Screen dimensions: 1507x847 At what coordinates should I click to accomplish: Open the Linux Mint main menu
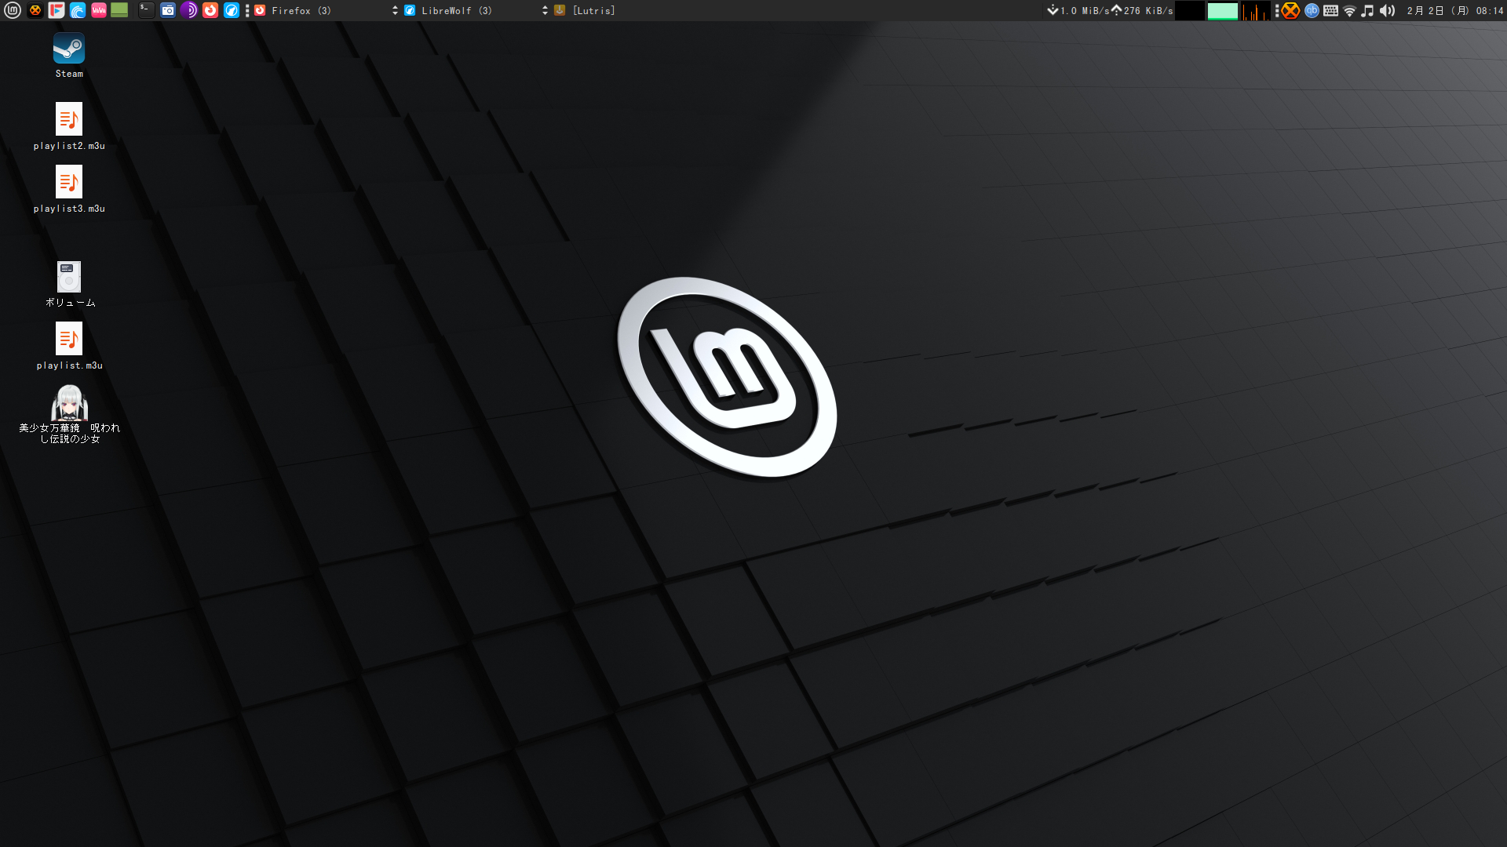[12, 10]
